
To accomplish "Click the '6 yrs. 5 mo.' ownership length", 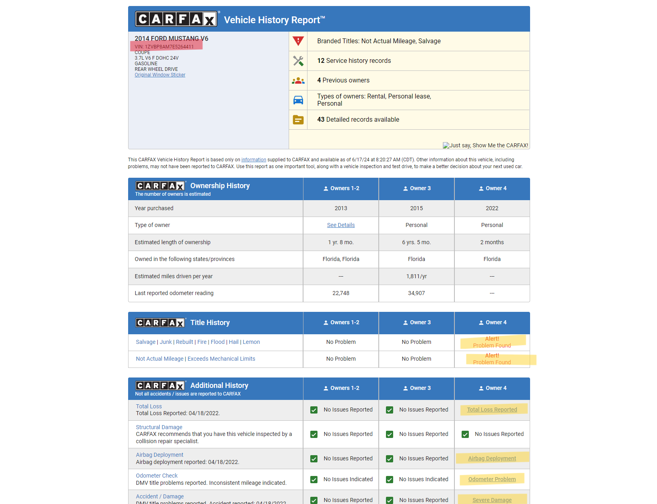I will click(416, 242).
